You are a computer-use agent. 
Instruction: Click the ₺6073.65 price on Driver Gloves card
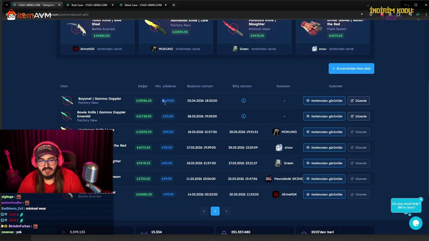tap(335, 36)
